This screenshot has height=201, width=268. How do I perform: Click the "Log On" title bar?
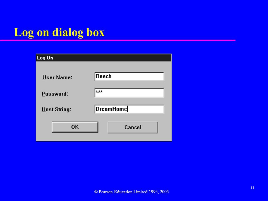click(x=104, y=58)
